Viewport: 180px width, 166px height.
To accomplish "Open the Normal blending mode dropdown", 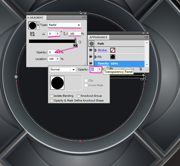I will (73, 70).
